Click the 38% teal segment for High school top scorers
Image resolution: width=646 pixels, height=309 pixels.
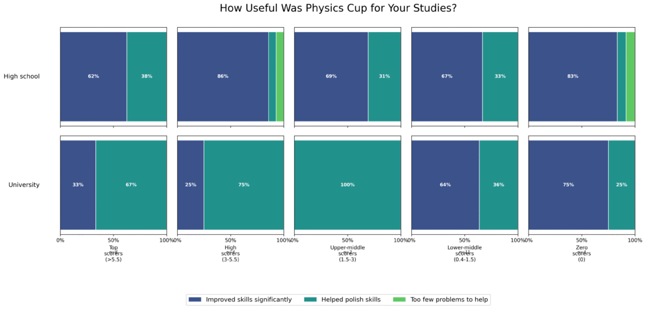tap(146, 76)
